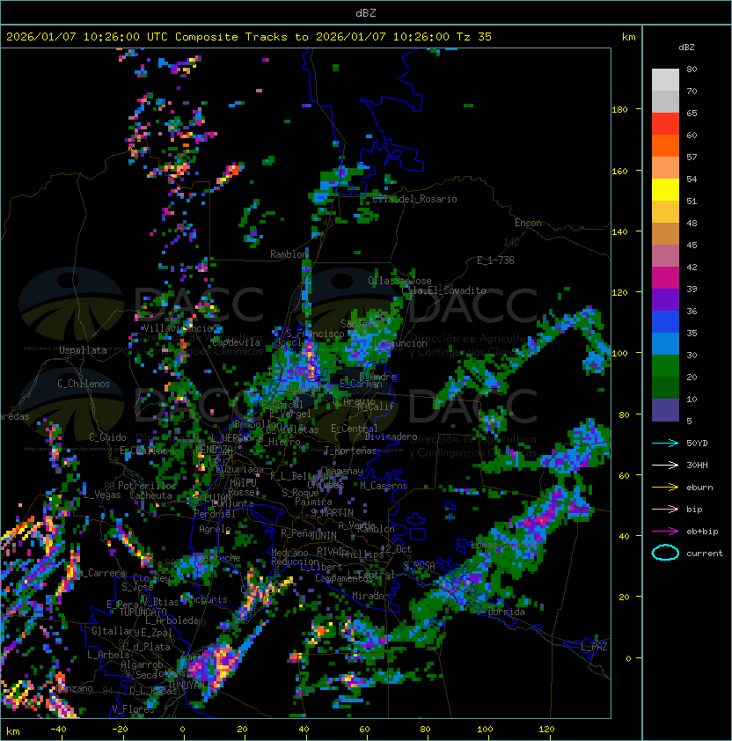The image size is (732, 741).
Task: Click the 'km' label at bottom-left axis corner
Action: coord(13,731)
